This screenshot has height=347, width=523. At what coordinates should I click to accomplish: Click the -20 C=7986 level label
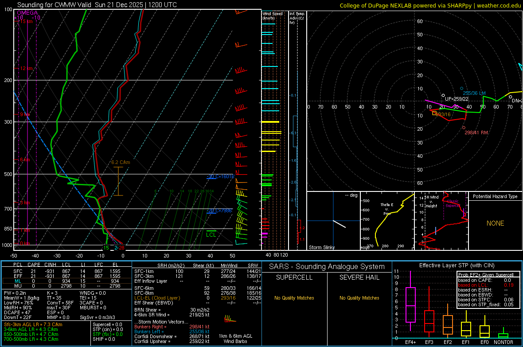(219, 211)
